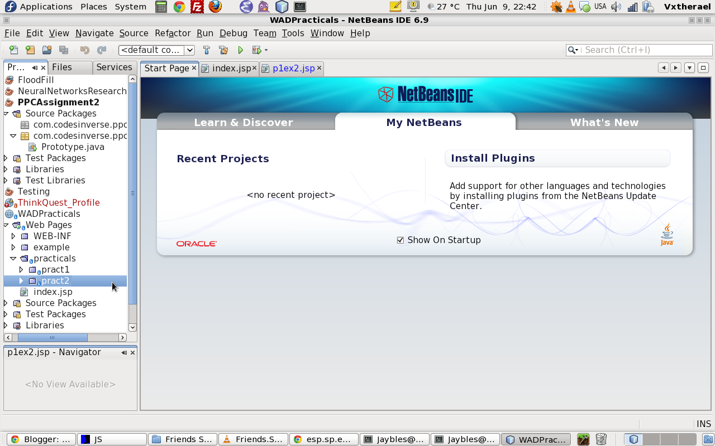Viewport: 715px width, 446px height.
Task: Open the search magnifier options dropdown
Action: (x=574, y=50)
